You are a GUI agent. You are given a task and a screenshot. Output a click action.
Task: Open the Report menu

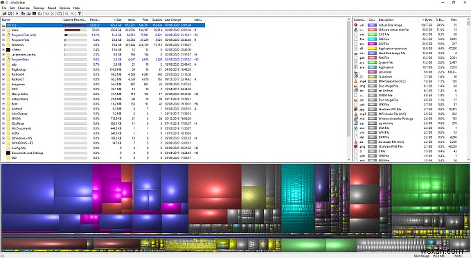click(x=52, y=8)
